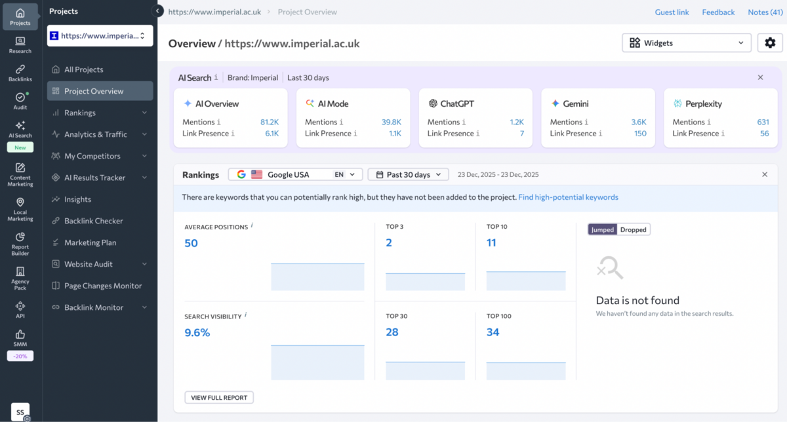Click the SS user avatar
This screenshot has height=422, width=787.
tap(20, 412)
